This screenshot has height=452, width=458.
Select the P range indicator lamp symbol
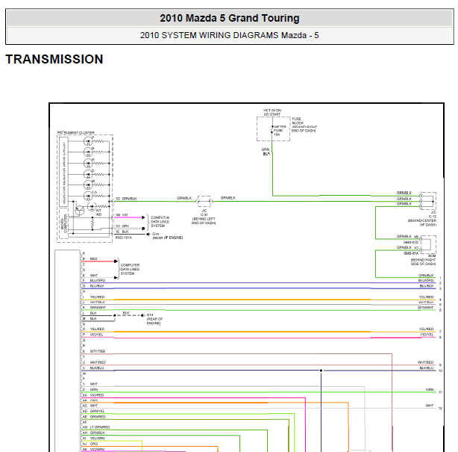[88, 141]
